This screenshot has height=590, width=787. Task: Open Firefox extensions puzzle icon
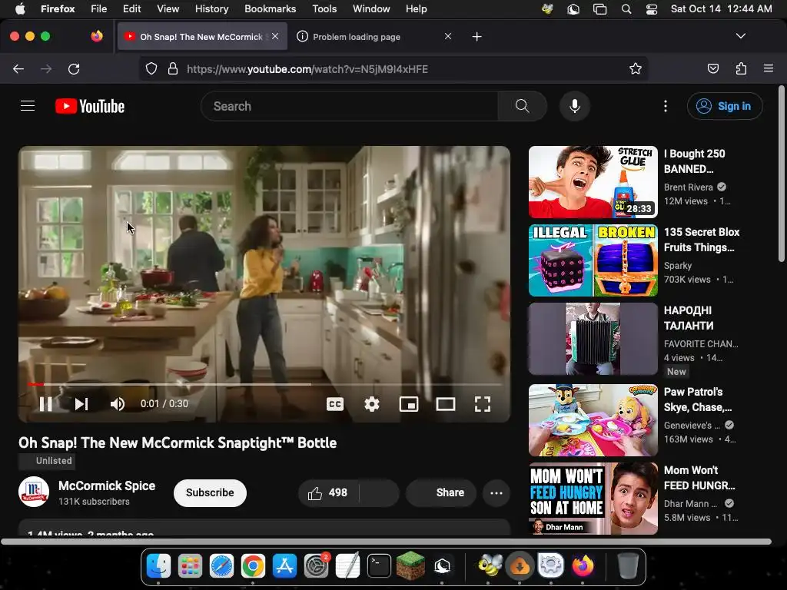(x=741, y=68)
